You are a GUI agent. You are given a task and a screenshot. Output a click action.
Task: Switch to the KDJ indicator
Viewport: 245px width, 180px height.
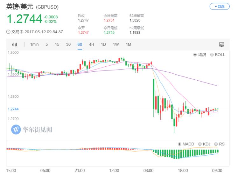click(200, 144)
